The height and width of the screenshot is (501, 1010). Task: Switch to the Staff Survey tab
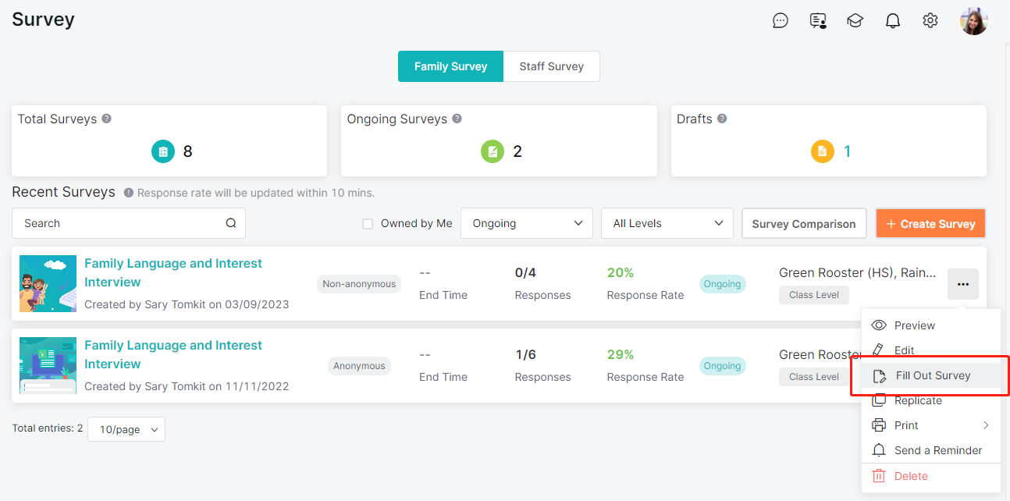point(552,66)
